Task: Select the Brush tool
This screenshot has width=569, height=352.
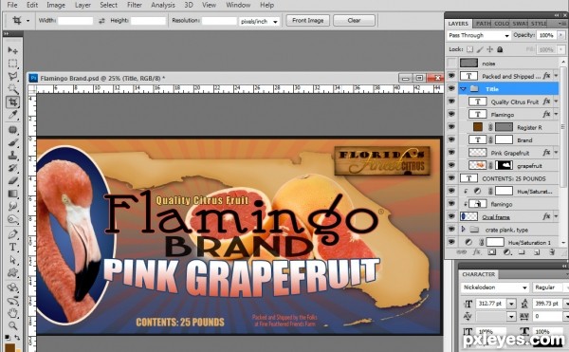Action: tap(12, 142)
